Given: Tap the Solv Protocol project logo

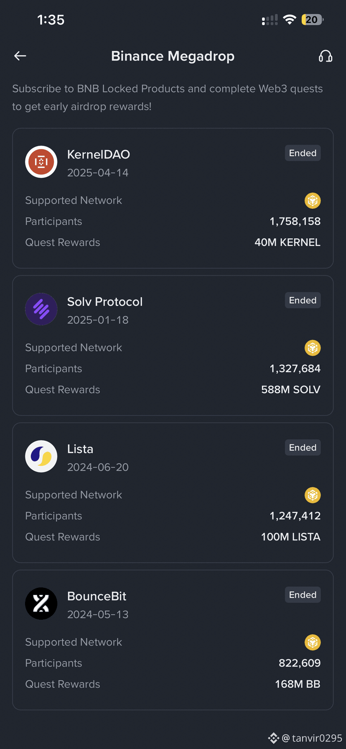Looking at the screenshot, I should [x=41, y=309].
